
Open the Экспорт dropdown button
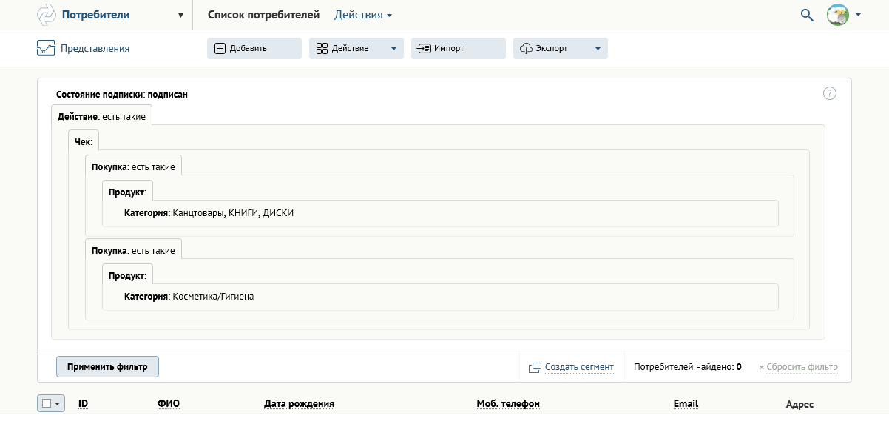click(561, 48)
